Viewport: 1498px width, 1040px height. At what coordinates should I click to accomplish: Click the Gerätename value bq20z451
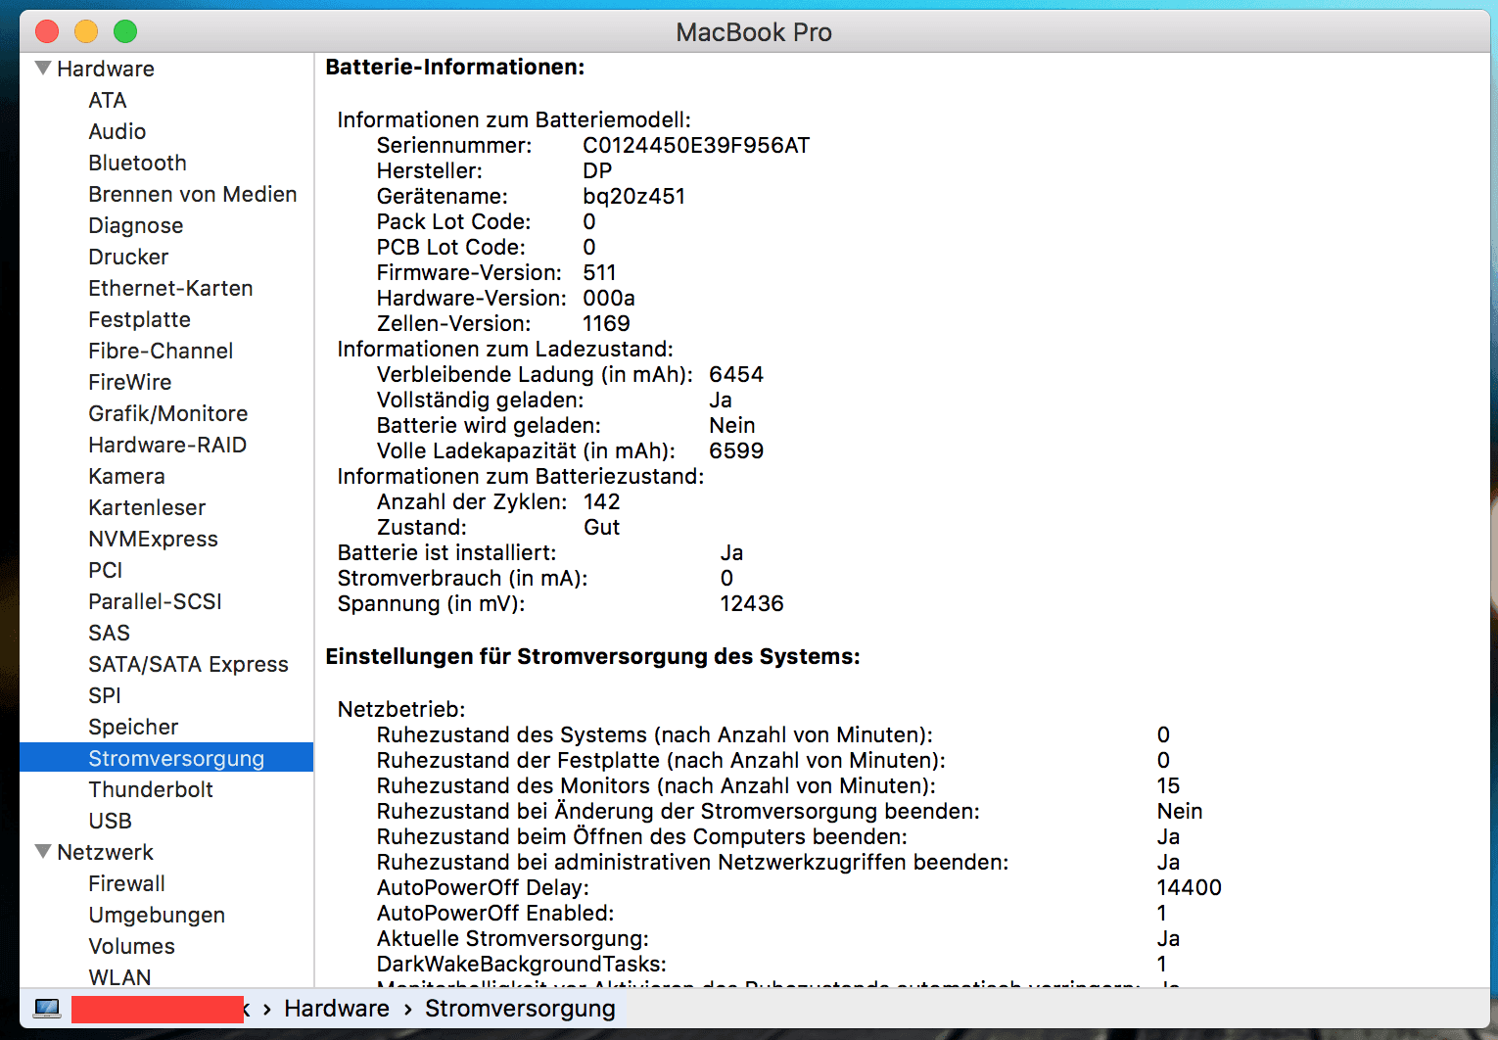[x=633, y=196]
